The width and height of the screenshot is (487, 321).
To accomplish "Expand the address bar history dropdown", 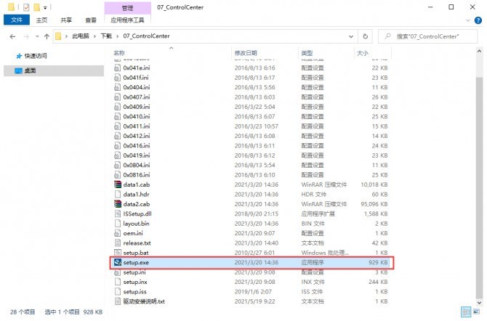I will [x=351, y=36].
